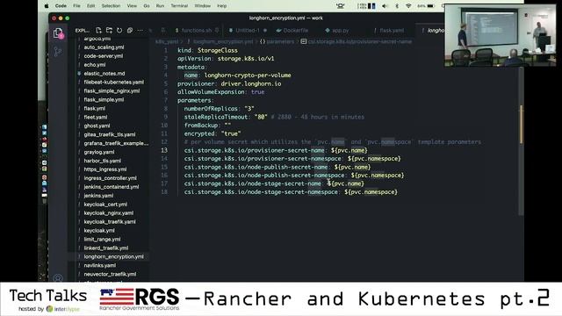Click 'longhorn-crypto-per-volume' name value
The height and width of the screenshot is (316, 562).
click(x=248, y=75)
